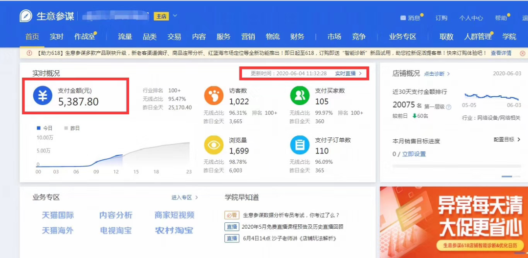This screenshot has height=258, width=528.
Task: Click the 异常每天清 promotional banner
Action: (454, 222)
